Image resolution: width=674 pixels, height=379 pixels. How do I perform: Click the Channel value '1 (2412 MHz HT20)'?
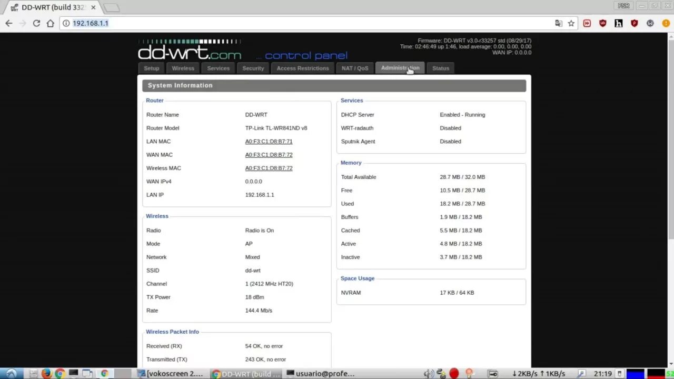click(x=269, y=284)
